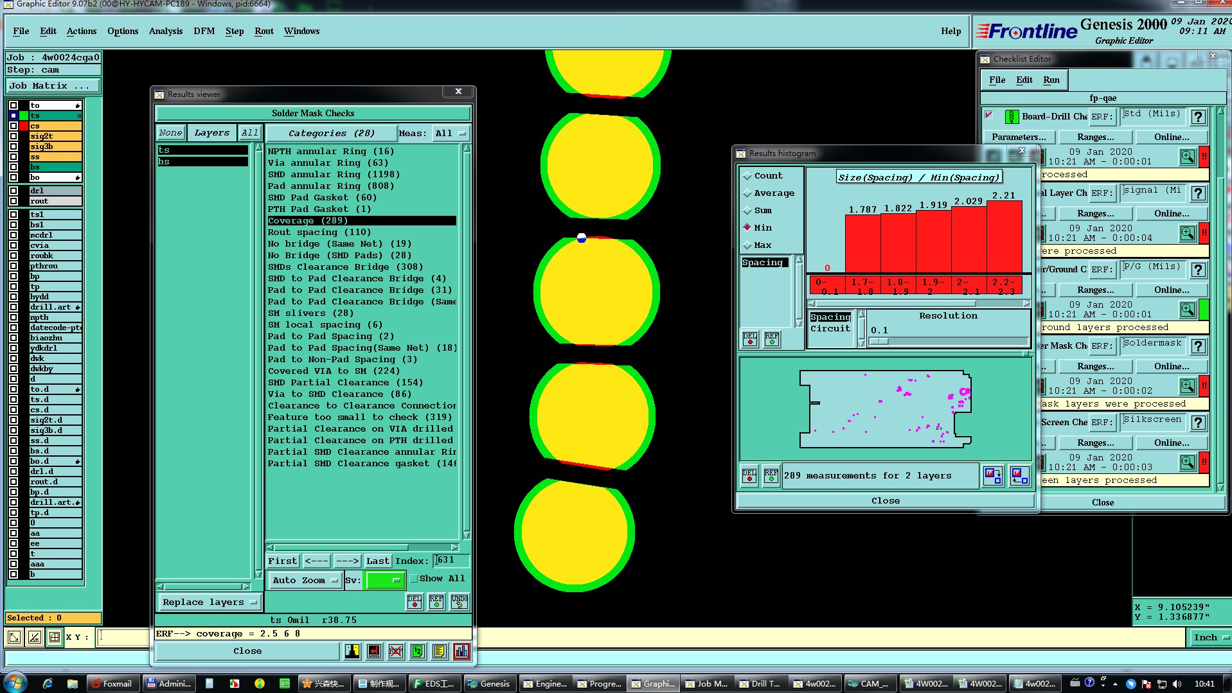Click the green '12' icon in Results viewer
This screenshot has width=1232, height=693.
[x=418, y=651]
